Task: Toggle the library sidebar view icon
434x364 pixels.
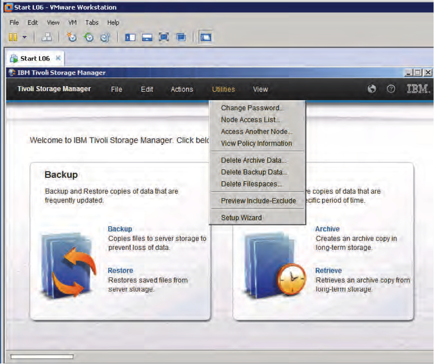Action: [130, 37]
